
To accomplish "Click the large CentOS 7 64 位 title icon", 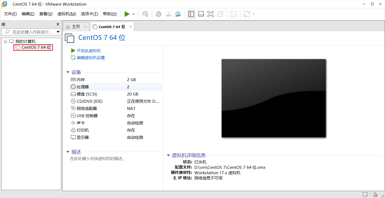I will point(70,38).
